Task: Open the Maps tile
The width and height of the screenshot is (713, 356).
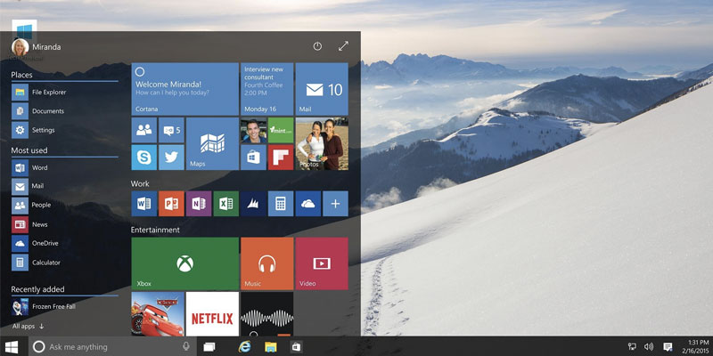Action: pyautogui.click(x=212, y=144)
